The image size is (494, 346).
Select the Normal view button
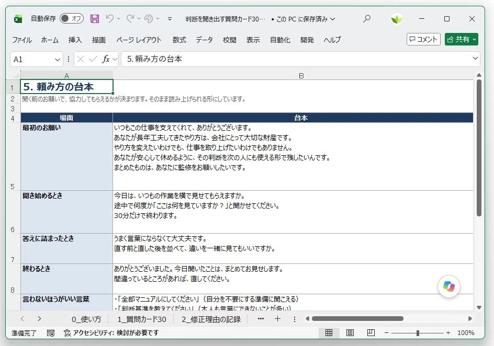[329, 333]
